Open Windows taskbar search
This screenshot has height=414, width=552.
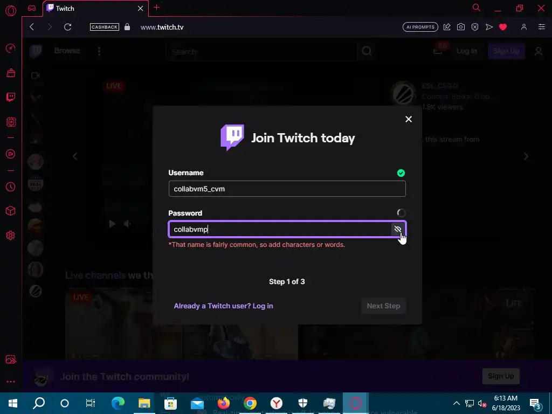pos(39,403)
